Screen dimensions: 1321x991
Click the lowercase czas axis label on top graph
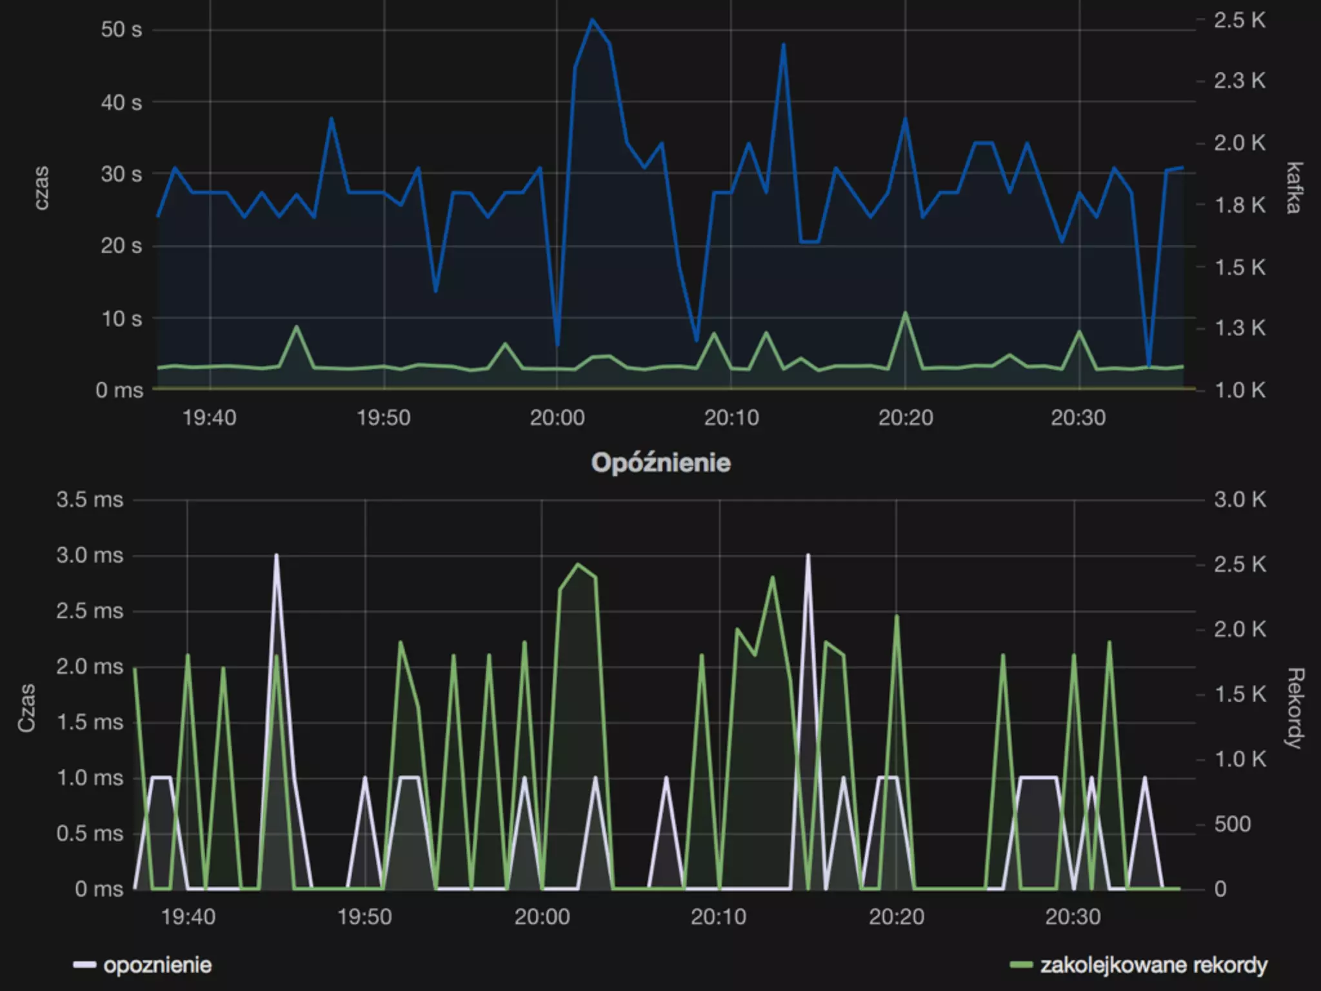pyautogui.click(x=41, y=188)
